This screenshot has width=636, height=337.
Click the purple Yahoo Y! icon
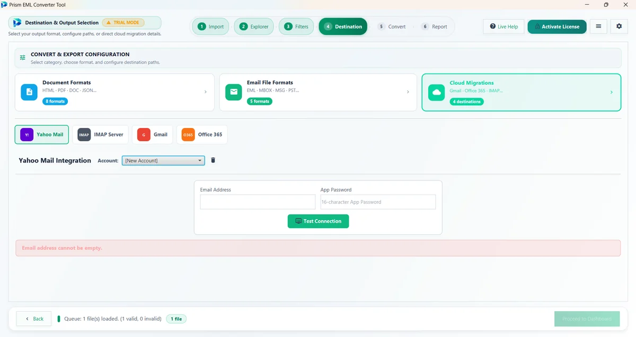(26, 135)
